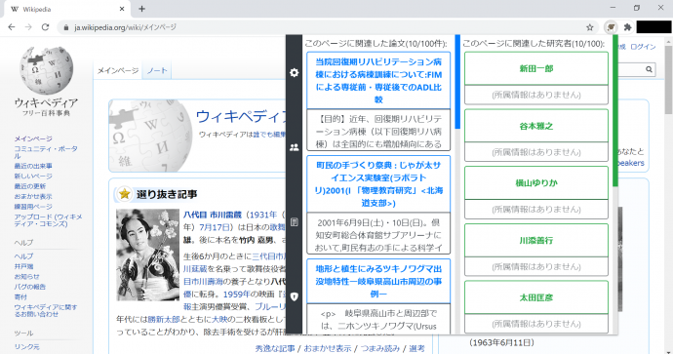Open a new browser tab
Image resolution: width=673 pixels, height=354 pixels.
tap(141, 9)
